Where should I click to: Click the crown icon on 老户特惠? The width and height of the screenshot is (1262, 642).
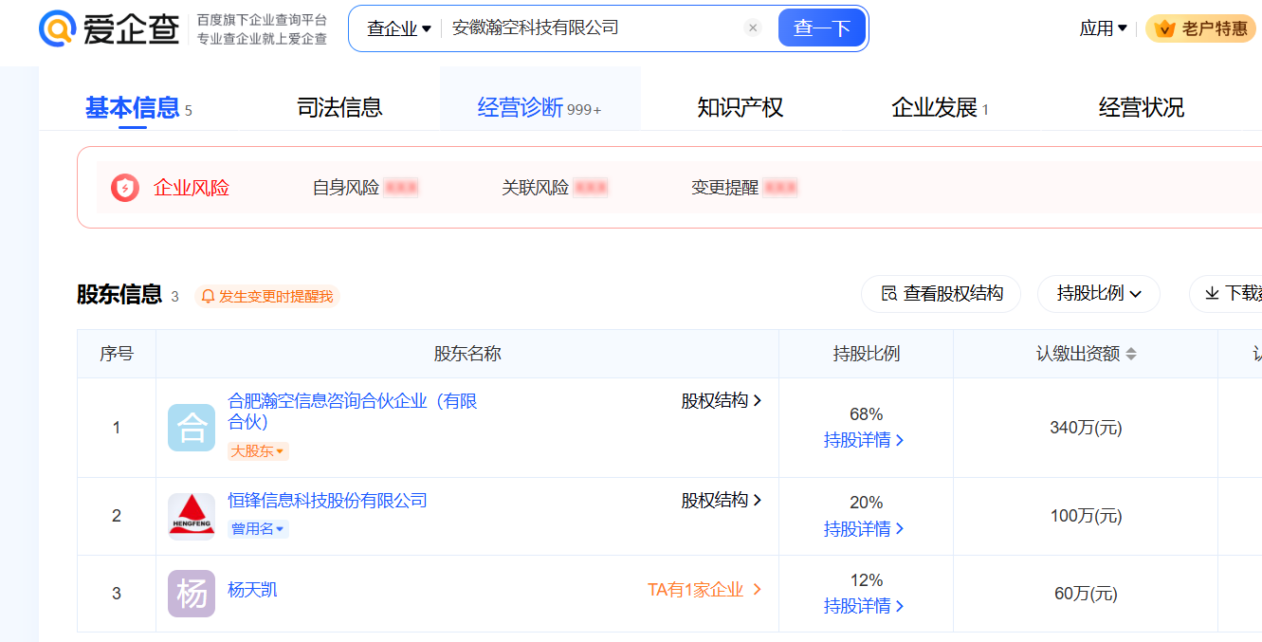[1164, 28]
